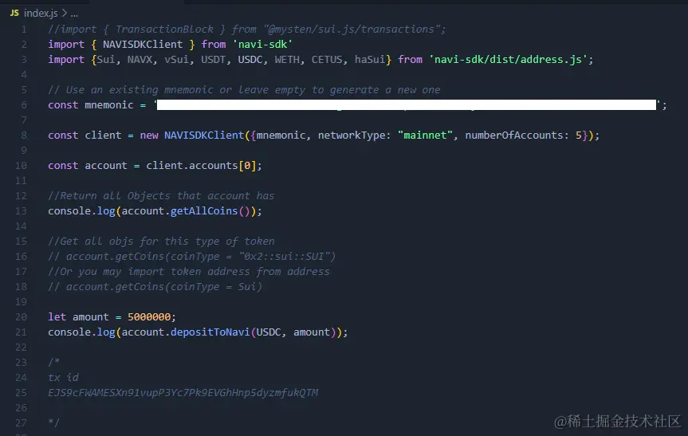Click the "0x2::sui::SUI" commented string
The height and width of the screenshot is (436, 688).
pos(284,256)
